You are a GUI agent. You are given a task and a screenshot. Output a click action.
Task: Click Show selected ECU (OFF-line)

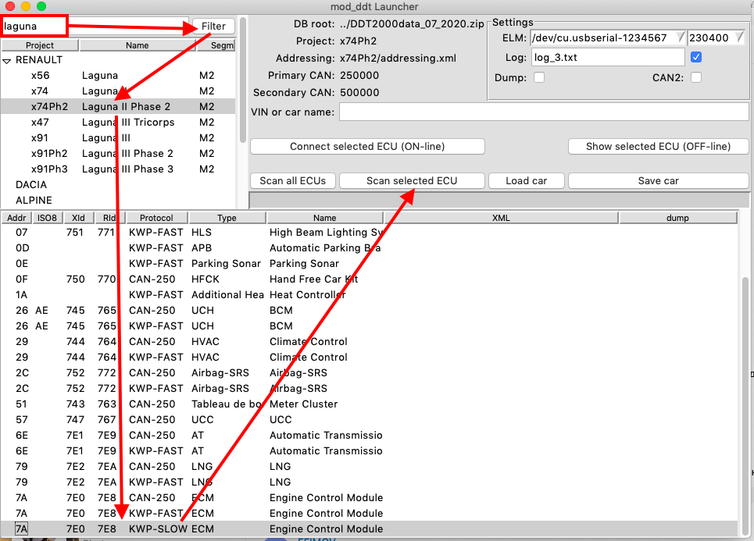[x=658, y=146]
